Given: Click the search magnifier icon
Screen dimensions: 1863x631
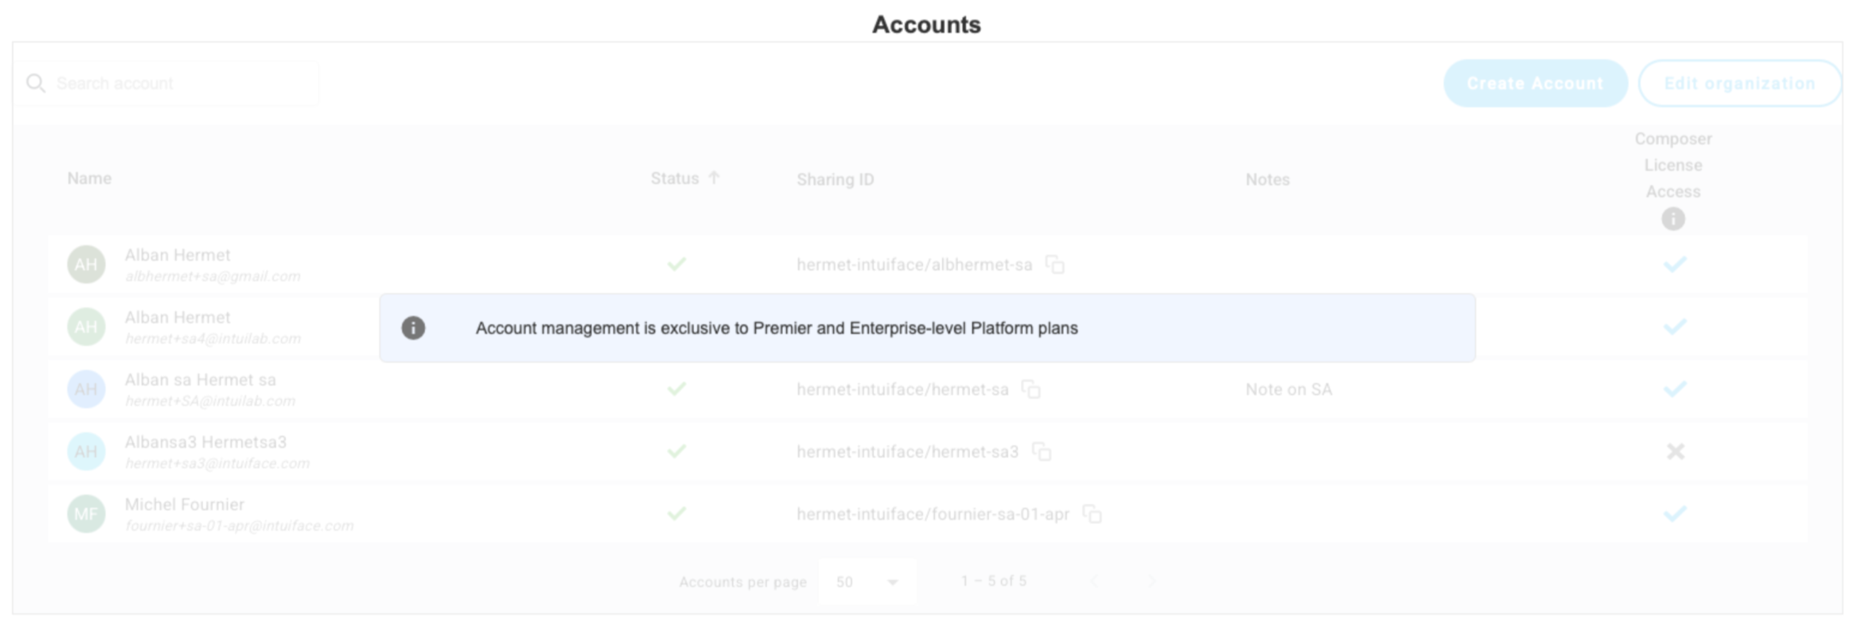Looking at the screenshot, I should coord(35,83).
